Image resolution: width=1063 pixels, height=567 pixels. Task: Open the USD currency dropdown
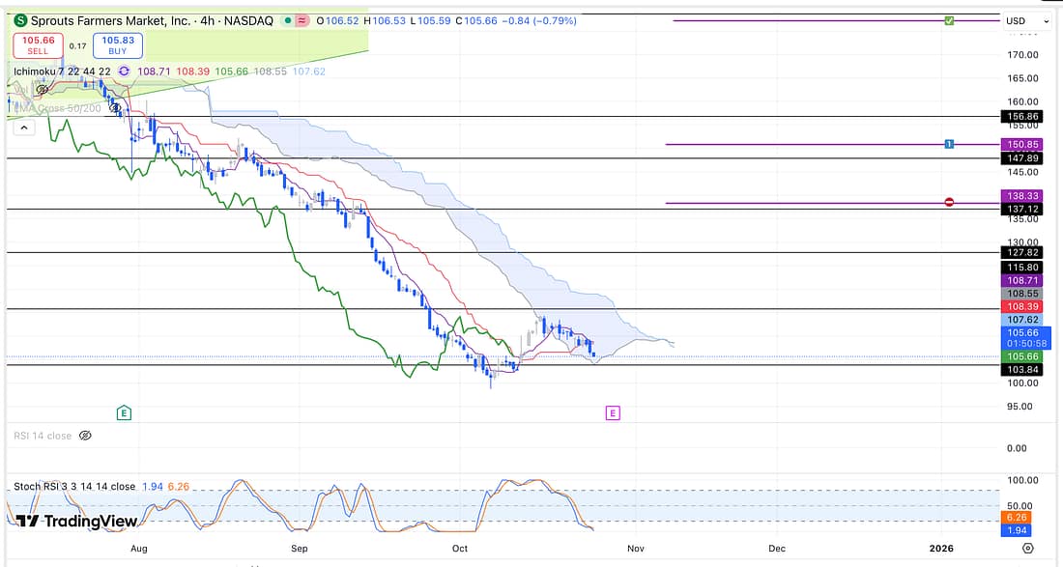tap(1026, 20)
